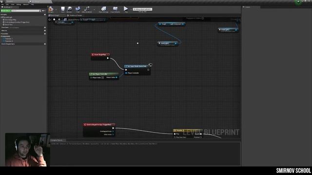Click the blueprint breadcrumb icon

pos(65,19)
